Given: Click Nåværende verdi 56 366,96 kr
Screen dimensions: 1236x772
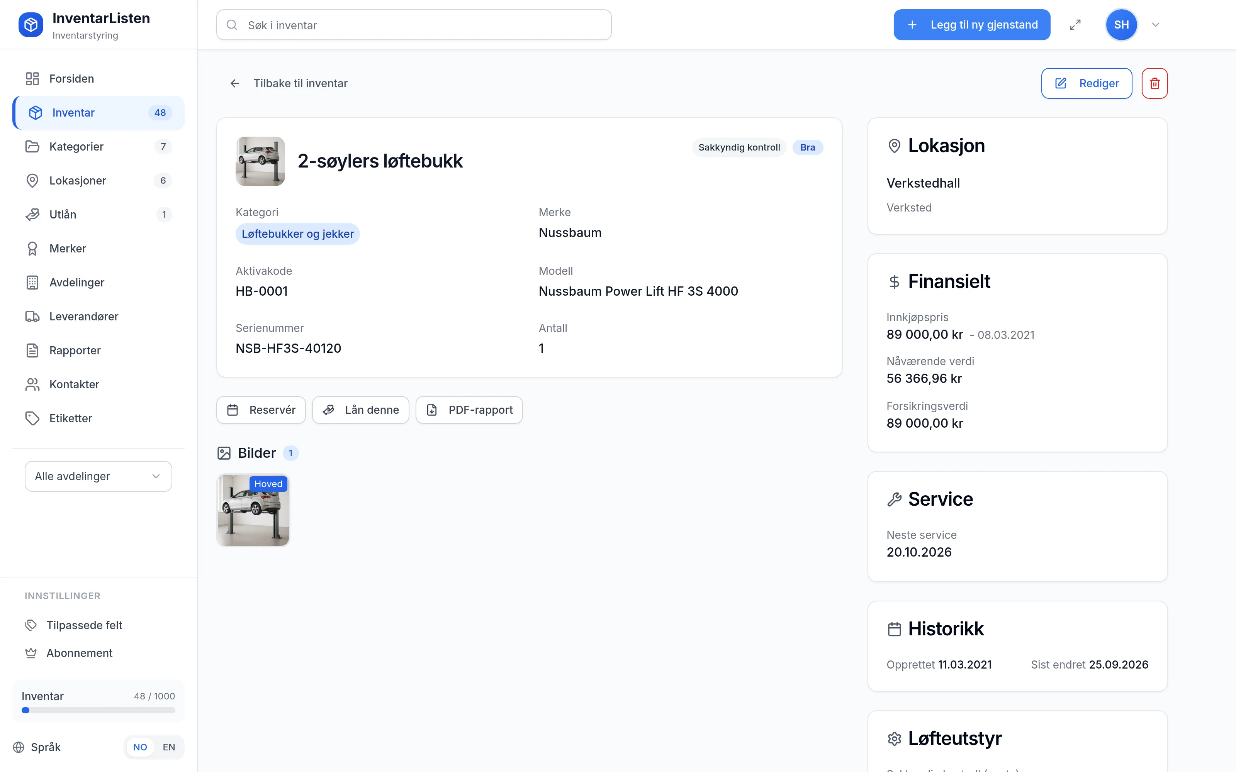Looking at the screenshot, I should click(924, 378).
